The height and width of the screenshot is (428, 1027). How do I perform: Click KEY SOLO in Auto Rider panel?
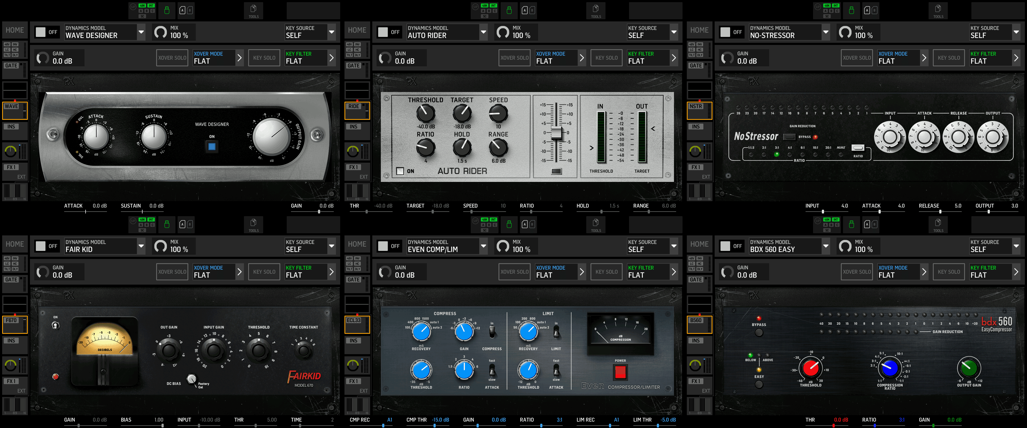pyautogui.click(x=606, y=58)
